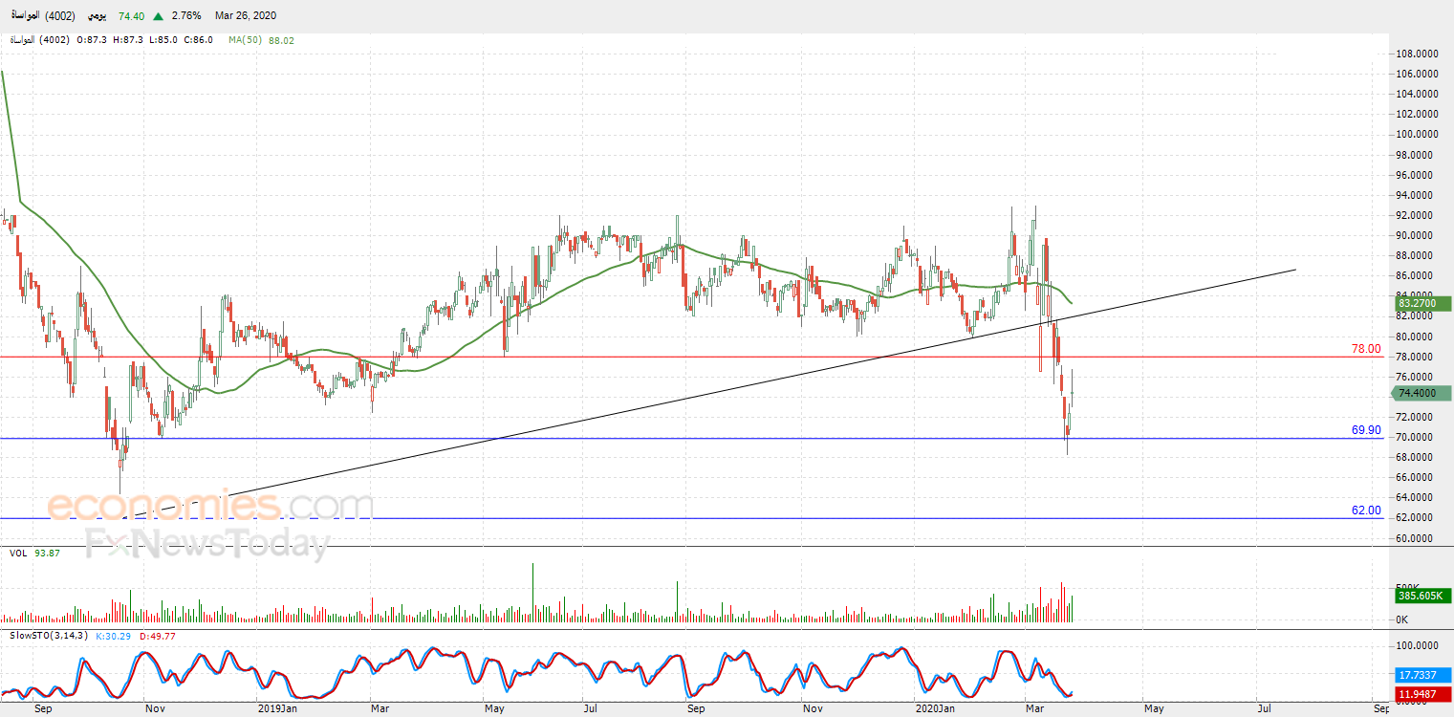Viewport: 1454px width, 717px height.
Task: Select the green 83.2700 price tag
Action: (x=1423, y=304)
